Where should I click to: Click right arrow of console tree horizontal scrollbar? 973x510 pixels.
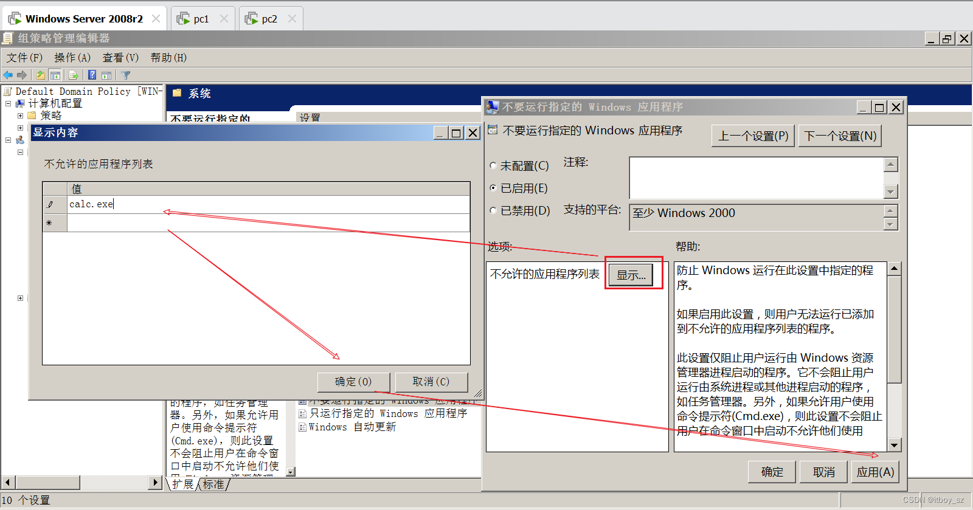156,483
